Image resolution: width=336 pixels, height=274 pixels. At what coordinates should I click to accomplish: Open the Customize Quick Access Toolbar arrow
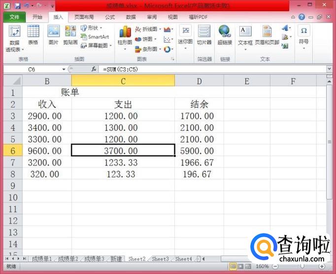(53, 6)
